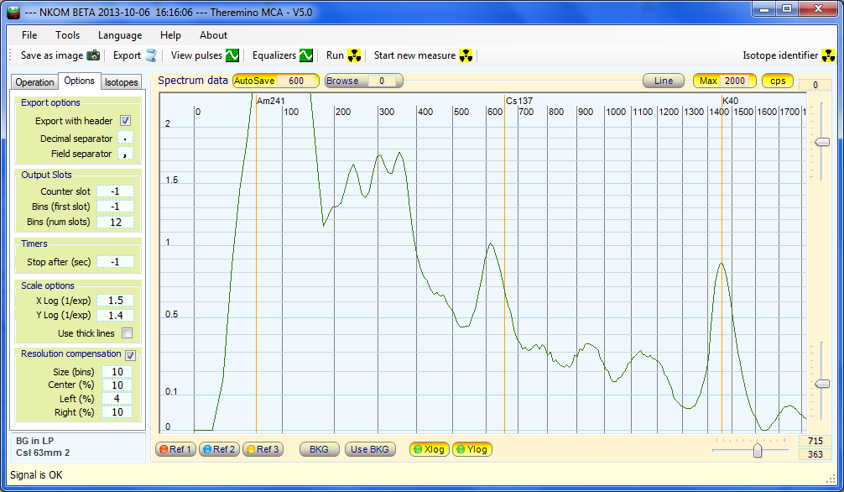Click the View pulses toolbar label
Viewport: 844px width, 492px height.
pos(196,55)
